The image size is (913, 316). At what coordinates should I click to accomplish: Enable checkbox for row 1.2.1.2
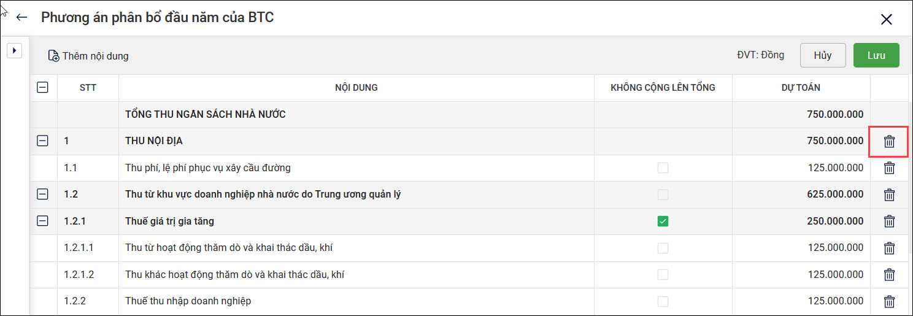click(663, 275)
